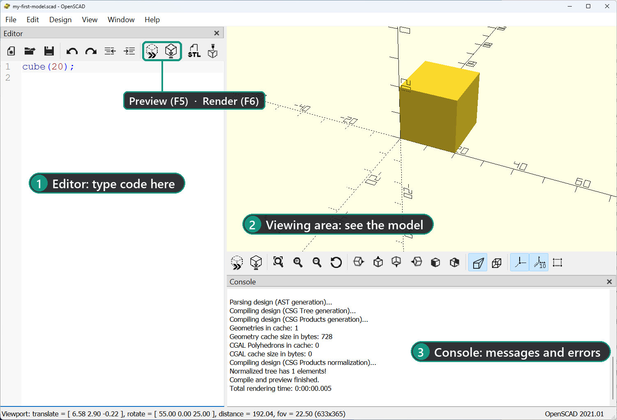Save the design with the floppy icon
The image size is (617, 420).
(x=49, y=51)
